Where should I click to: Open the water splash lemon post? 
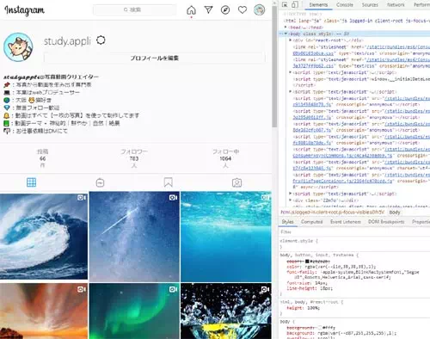tap(226, 311)
